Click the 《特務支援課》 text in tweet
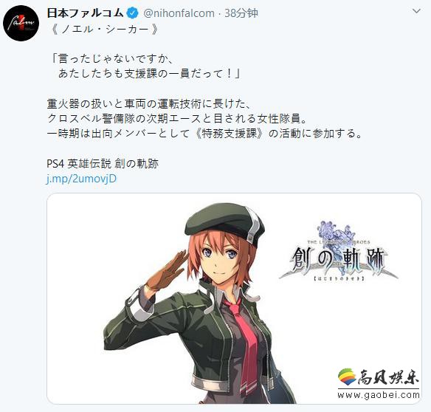The image size is (431, 412). 230,134
